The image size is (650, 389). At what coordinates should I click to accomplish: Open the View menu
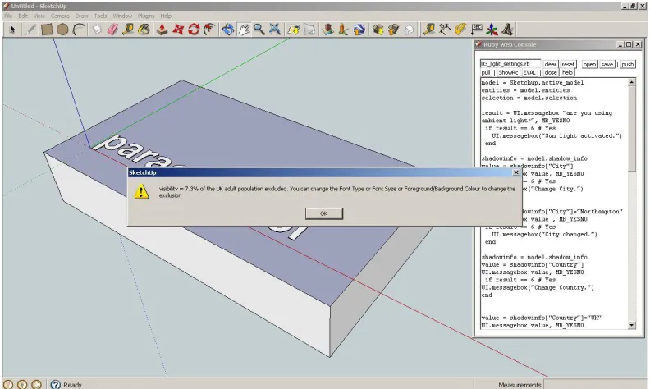click(x=39, y=16)
